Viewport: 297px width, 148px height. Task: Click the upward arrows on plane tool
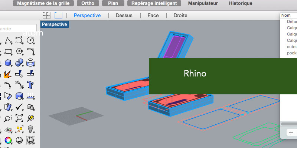(30, 96)
